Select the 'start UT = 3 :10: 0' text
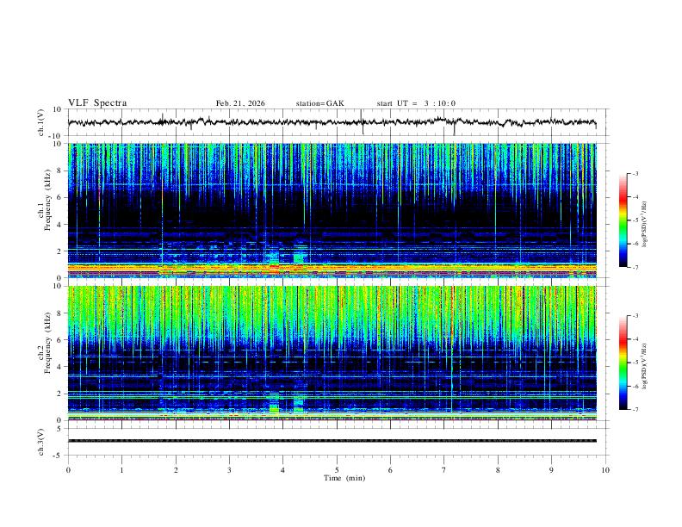The image size is (682, 527). [416, 103]
